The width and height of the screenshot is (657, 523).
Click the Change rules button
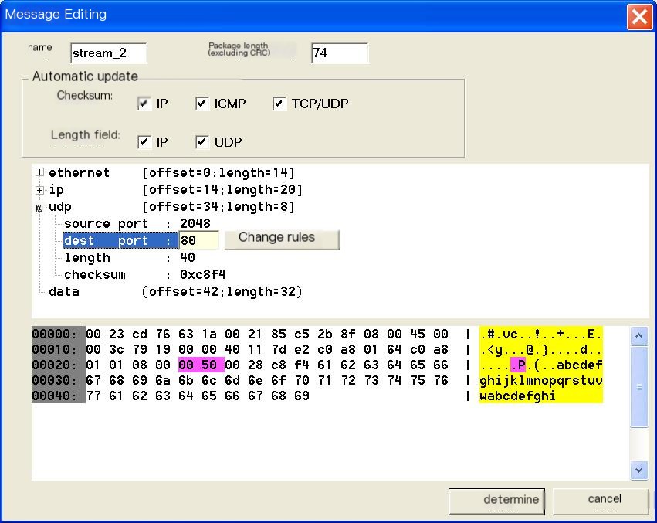pos(282,239)
